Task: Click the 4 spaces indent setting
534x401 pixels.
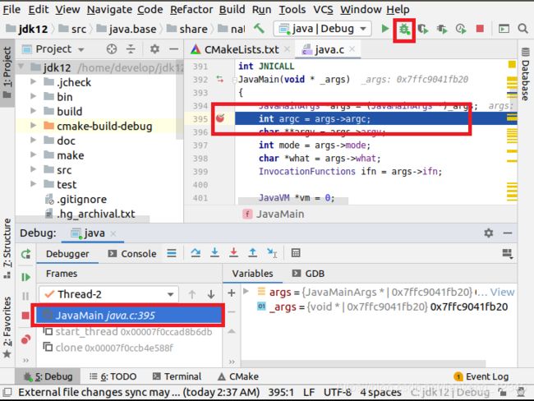Action: (380, 393)
